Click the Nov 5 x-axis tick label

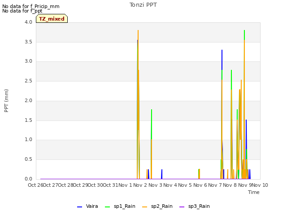pyautogui.click(x=185, y=185)
